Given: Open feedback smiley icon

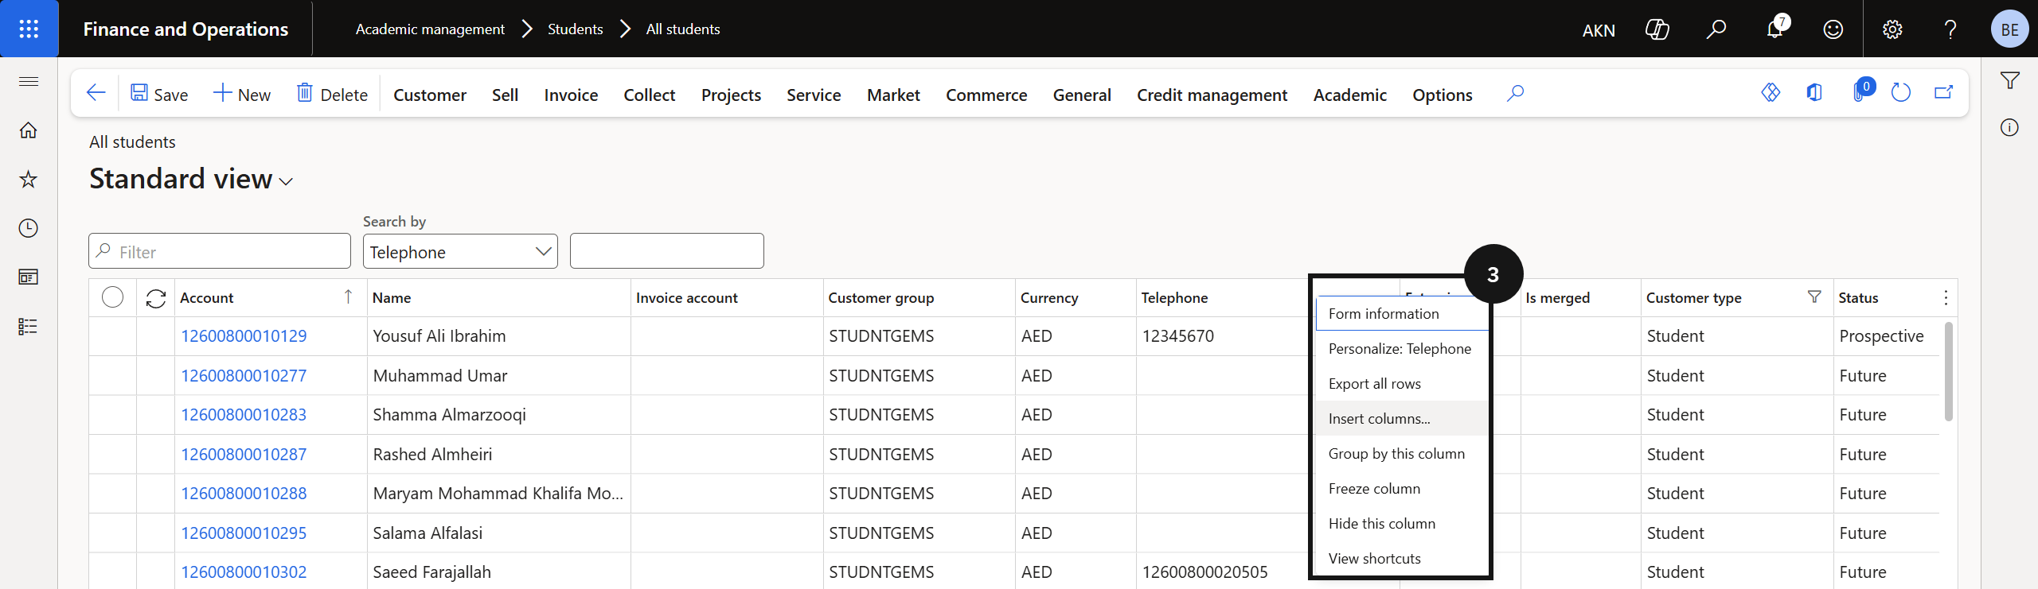Looking at the screenshot, I should 1833,29.
